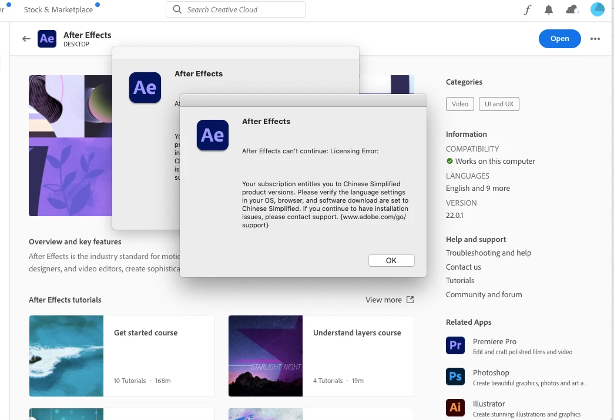Switch to the Stock & Marketplace tab
This screenshot has height=420, width=614.
58,10
